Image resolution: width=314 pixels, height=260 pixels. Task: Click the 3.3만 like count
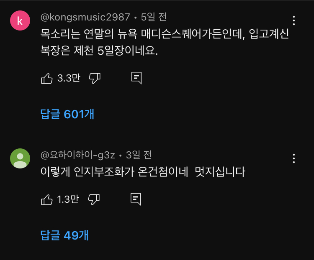coord(68,78)
